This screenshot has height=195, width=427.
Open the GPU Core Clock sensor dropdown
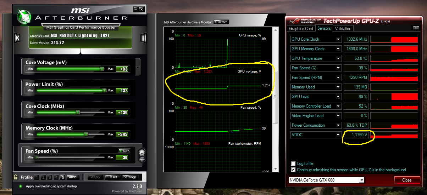tap(338, 39)
